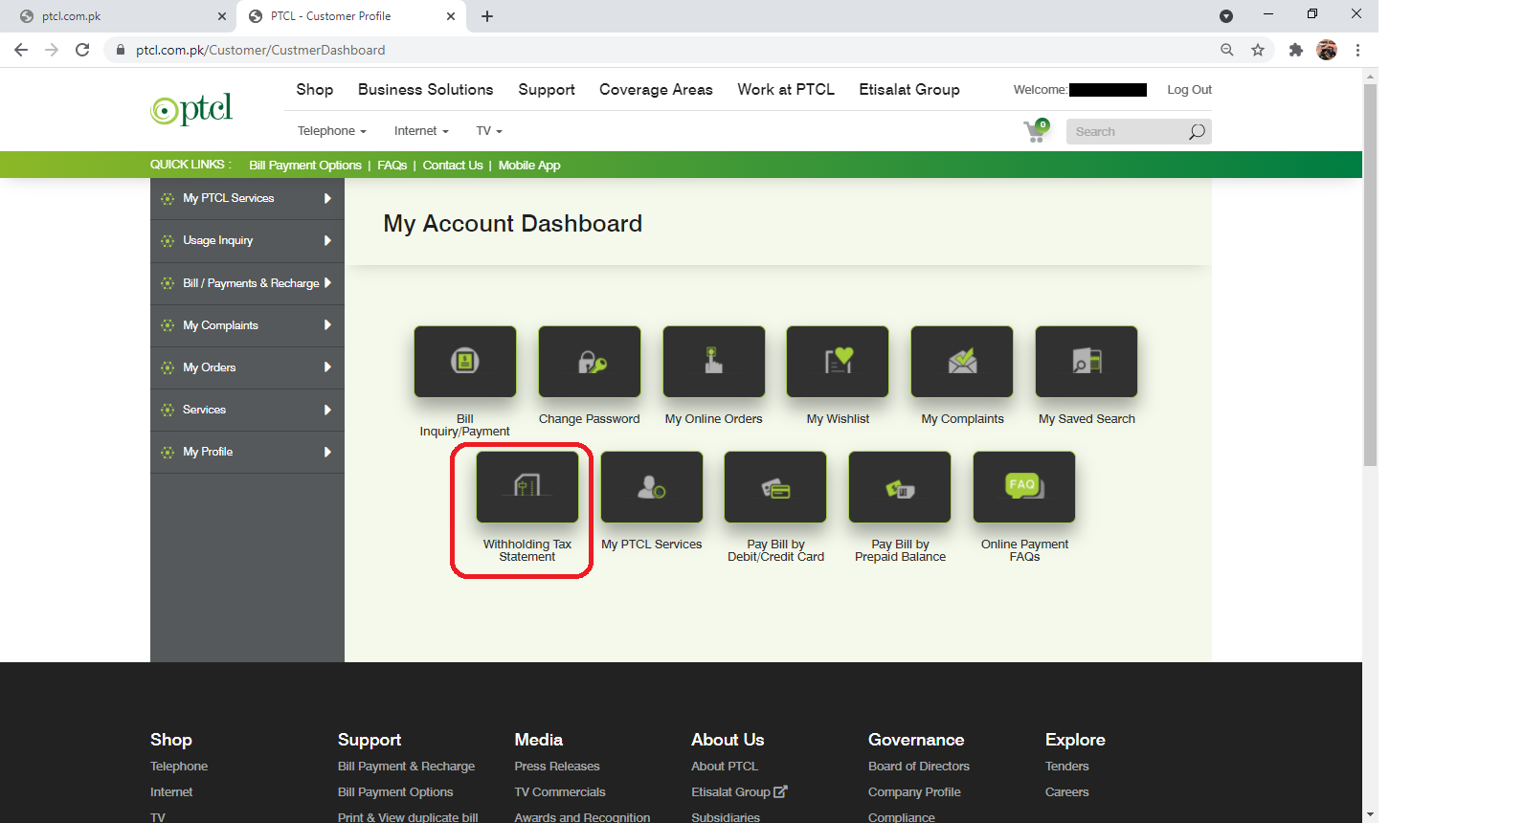Open Contact Us quick link

click(x=453, y=165)
